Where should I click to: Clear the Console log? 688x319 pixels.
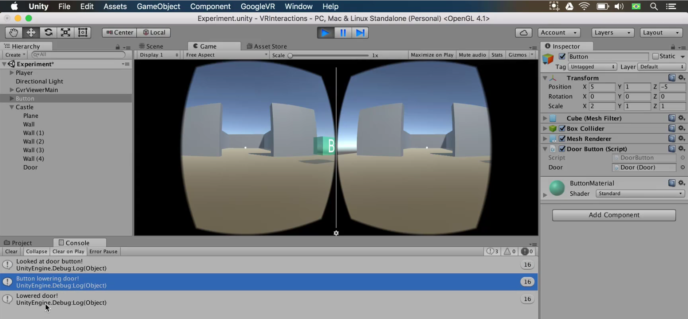11,251
